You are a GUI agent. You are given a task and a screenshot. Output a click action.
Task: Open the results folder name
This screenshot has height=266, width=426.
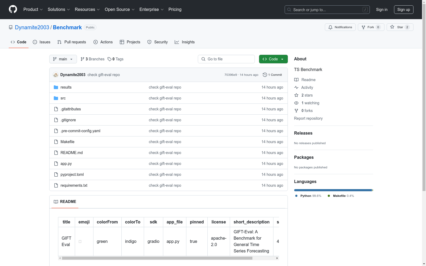click(x=66, y=87)
